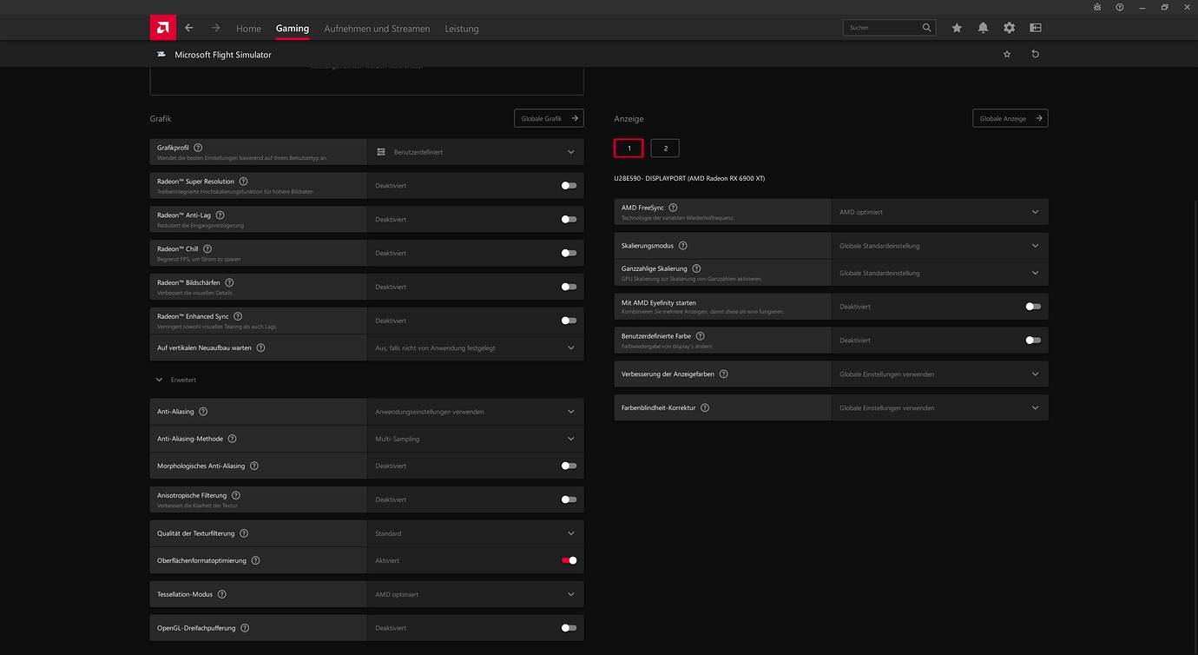Screen dimensions: 1198x655
Task: Open the Leistung menu item
Action: point(461,28)
